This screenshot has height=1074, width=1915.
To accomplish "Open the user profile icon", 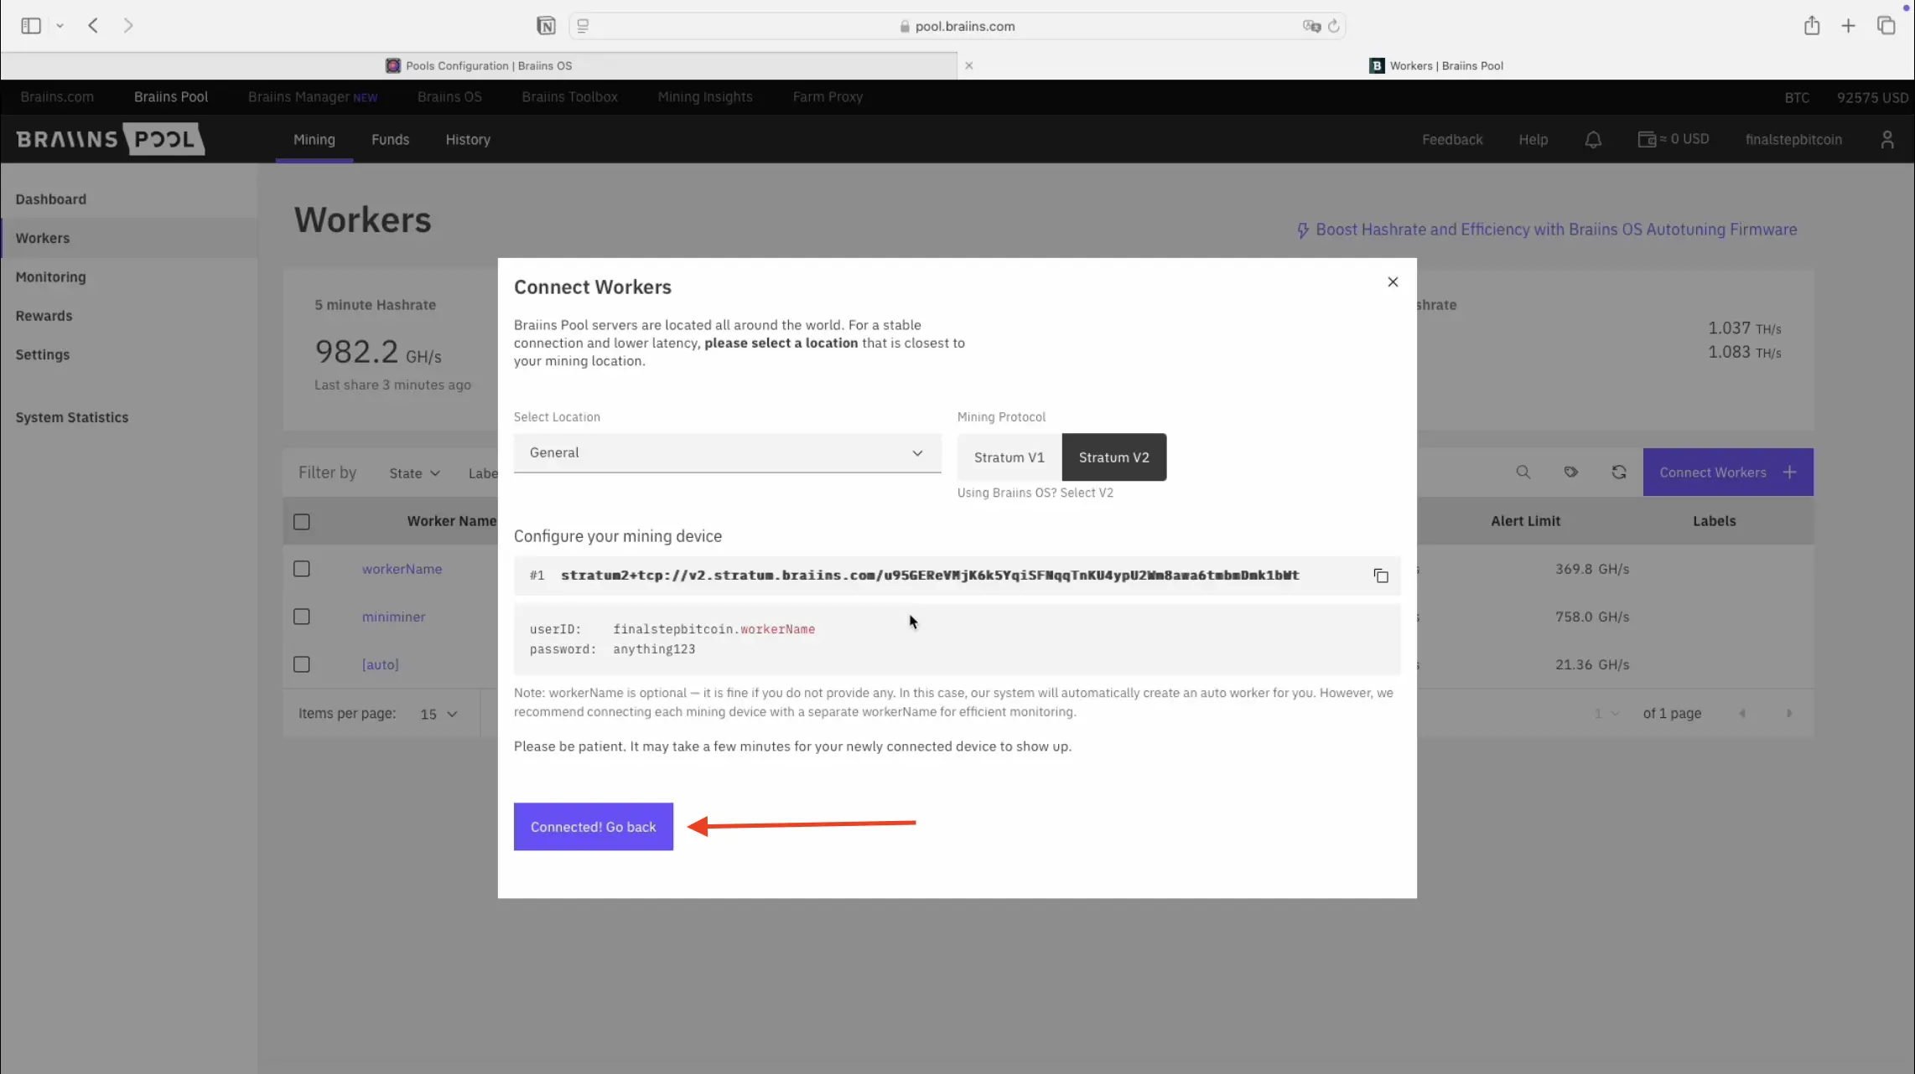I will click(1886, 140).
